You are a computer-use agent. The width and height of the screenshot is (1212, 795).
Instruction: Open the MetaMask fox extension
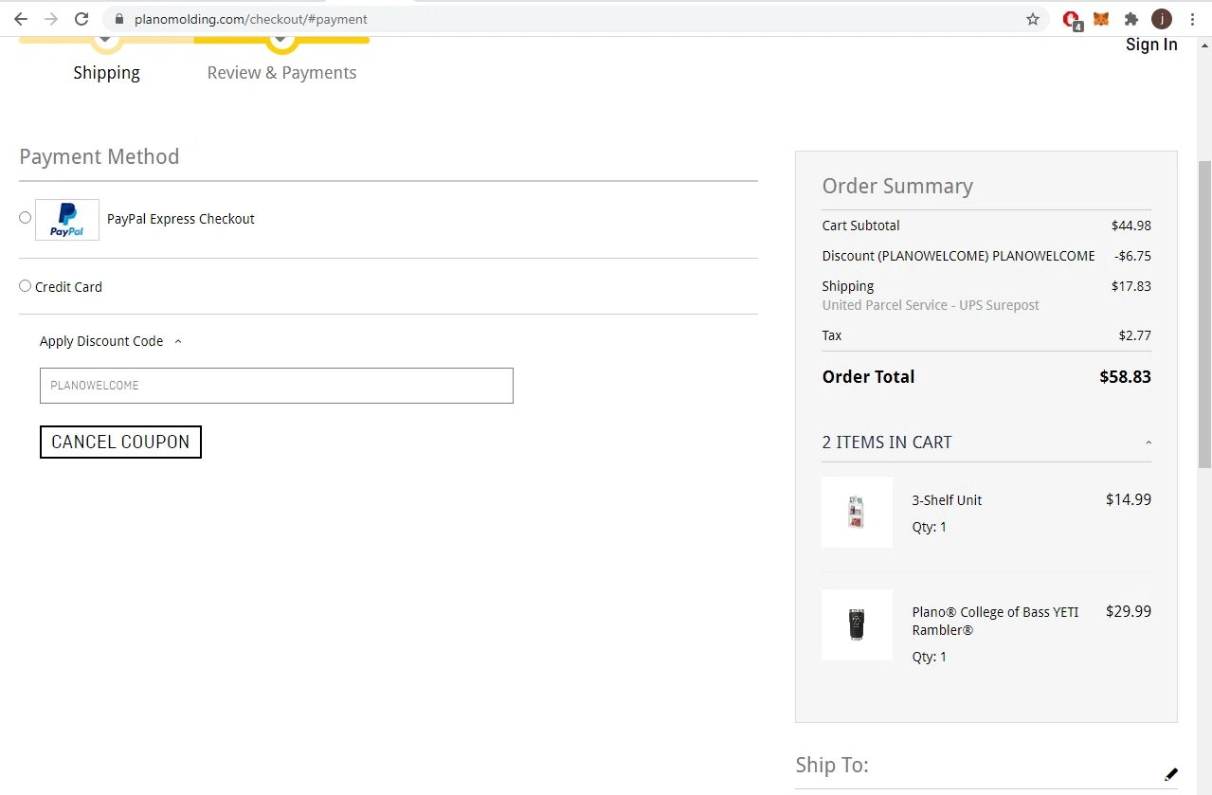[1101, 19]
